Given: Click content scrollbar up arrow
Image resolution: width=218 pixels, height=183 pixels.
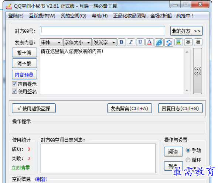Looking at the screenshot, I should coord(187,52).
